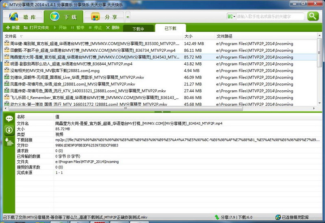Click the green magnifier search button
This screenshot has width=325, height=223.
(x=313, y=16)
